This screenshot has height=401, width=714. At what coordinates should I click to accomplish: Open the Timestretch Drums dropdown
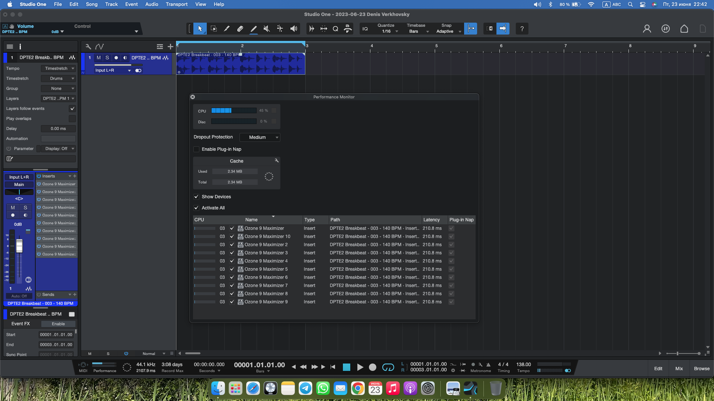coord(58,78)
